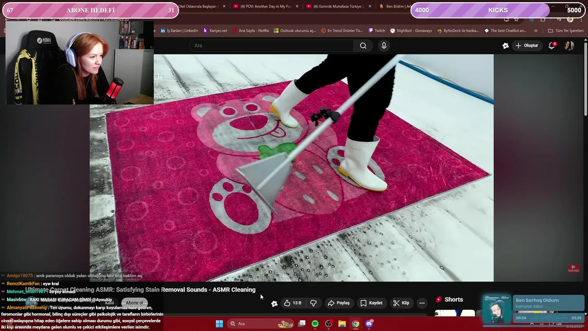Click the streamer webcam overlay
The image size is (588, 331).
79,63
